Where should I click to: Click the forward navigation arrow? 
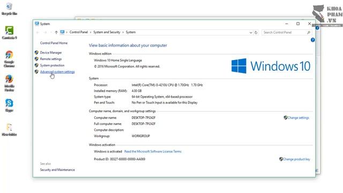[45, 32]
